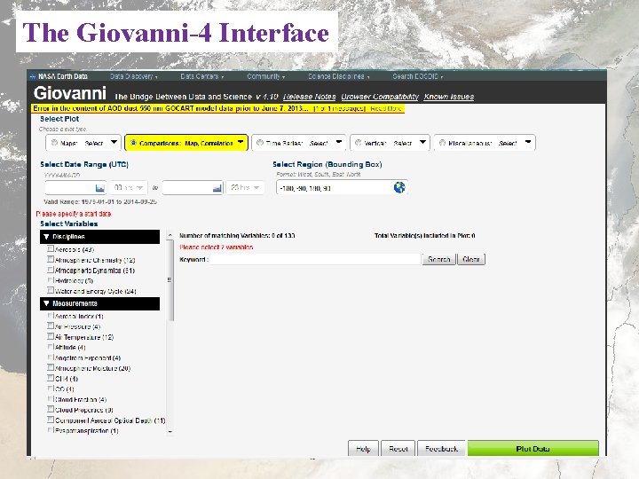Check the Aerosols discipline checkbox

(x=51, y=248)
